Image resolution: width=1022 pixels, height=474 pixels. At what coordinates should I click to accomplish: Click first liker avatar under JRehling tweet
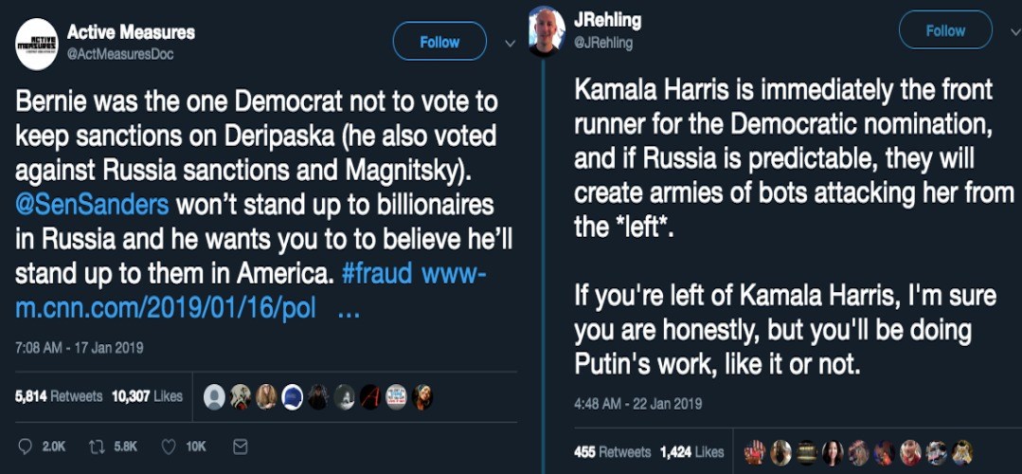pos(755,451)
